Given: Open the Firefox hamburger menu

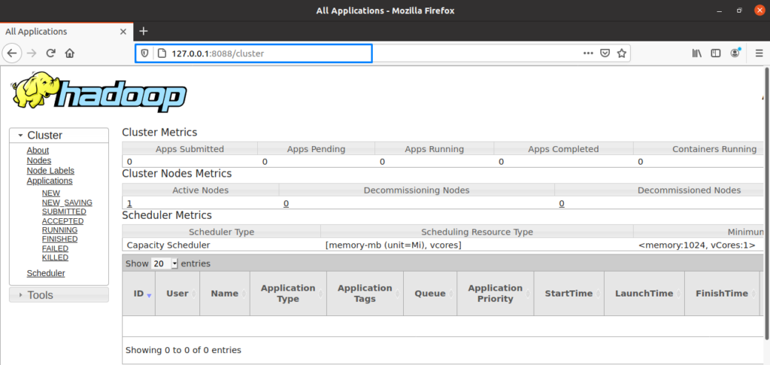Looking at the screenshot, I should click(x=756, y=53).
